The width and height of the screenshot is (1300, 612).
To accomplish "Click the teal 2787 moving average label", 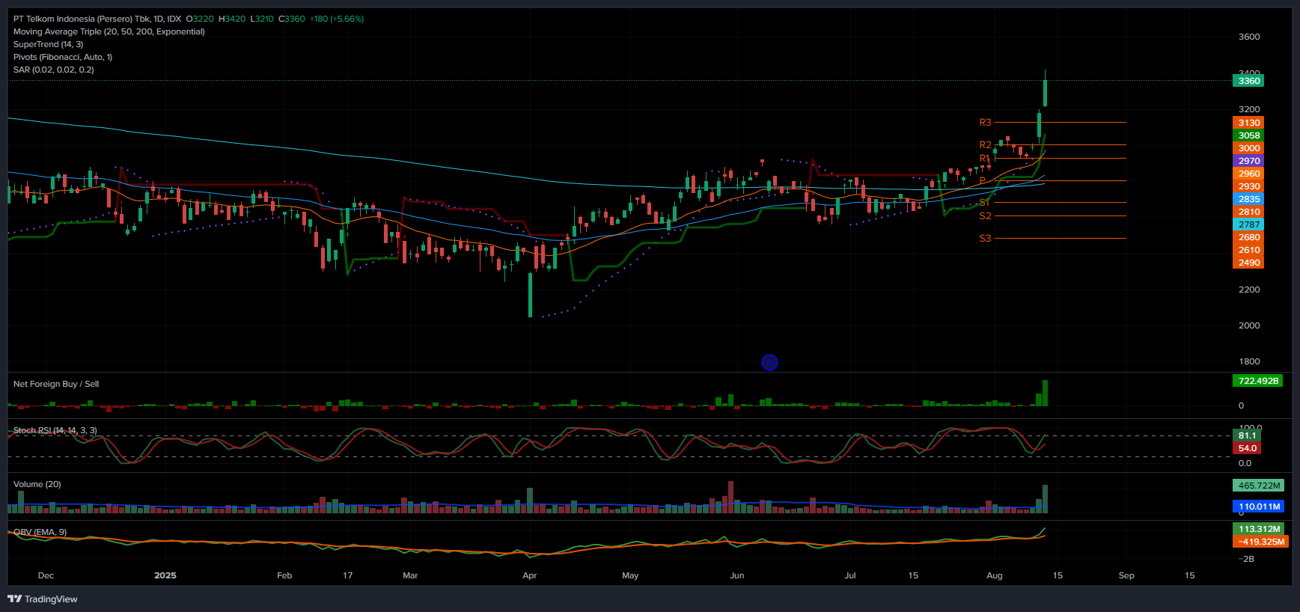I will point(1248,224).
